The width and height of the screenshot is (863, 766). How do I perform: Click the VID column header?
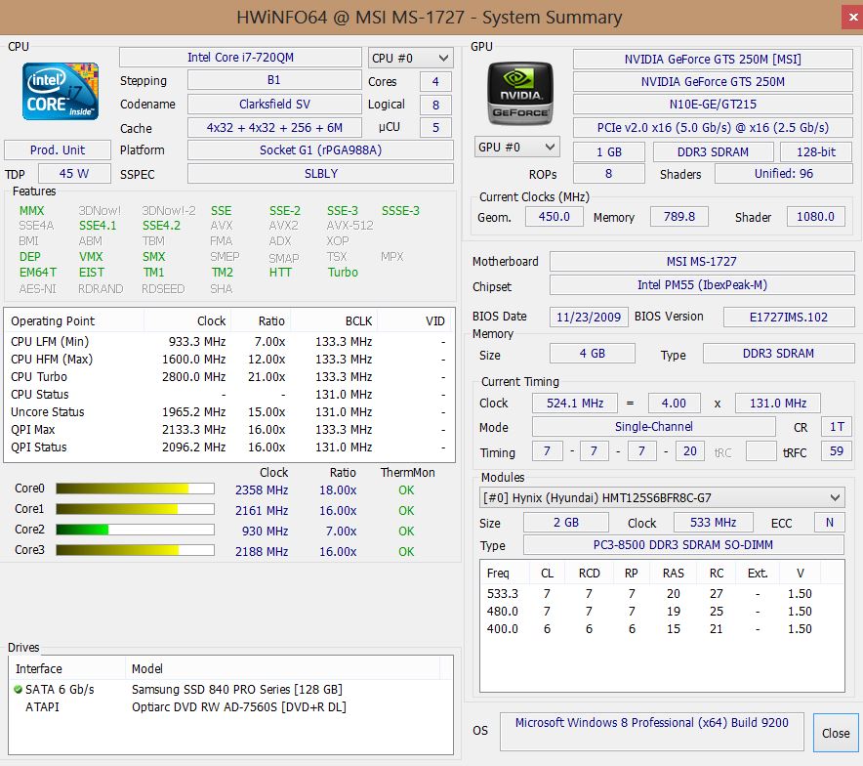tap(416, 321)
